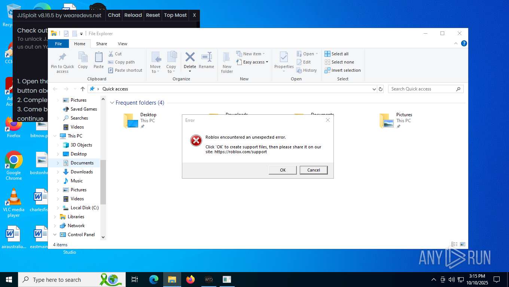
Task: Open VLC media player desktop icon
Action: point(14,203)
